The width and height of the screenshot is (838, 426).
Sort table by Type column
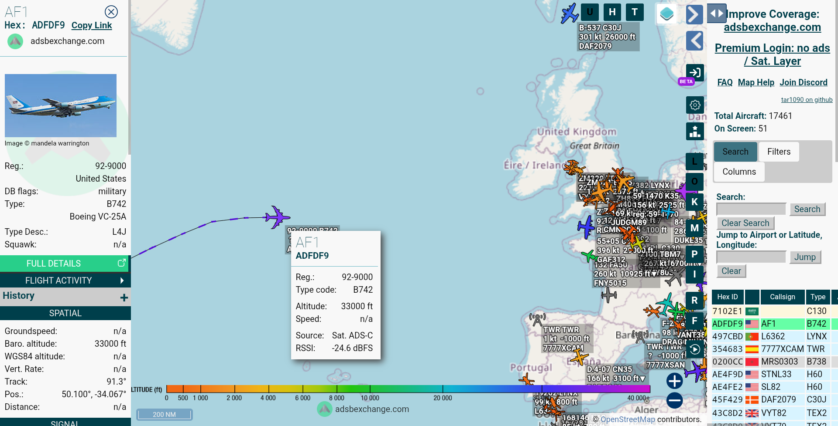pos(817,297)
